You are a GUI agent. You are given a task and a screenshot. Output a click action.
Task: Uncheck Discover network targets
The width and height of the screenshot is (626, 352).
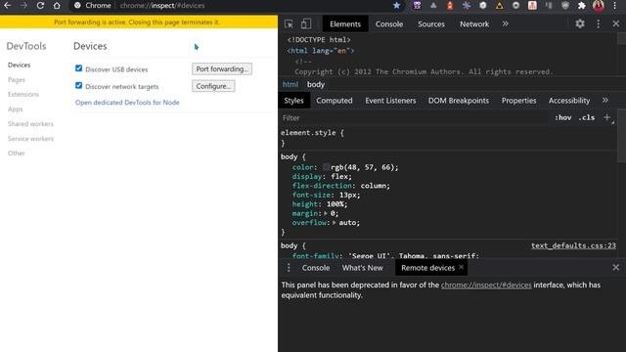point(78,86)
